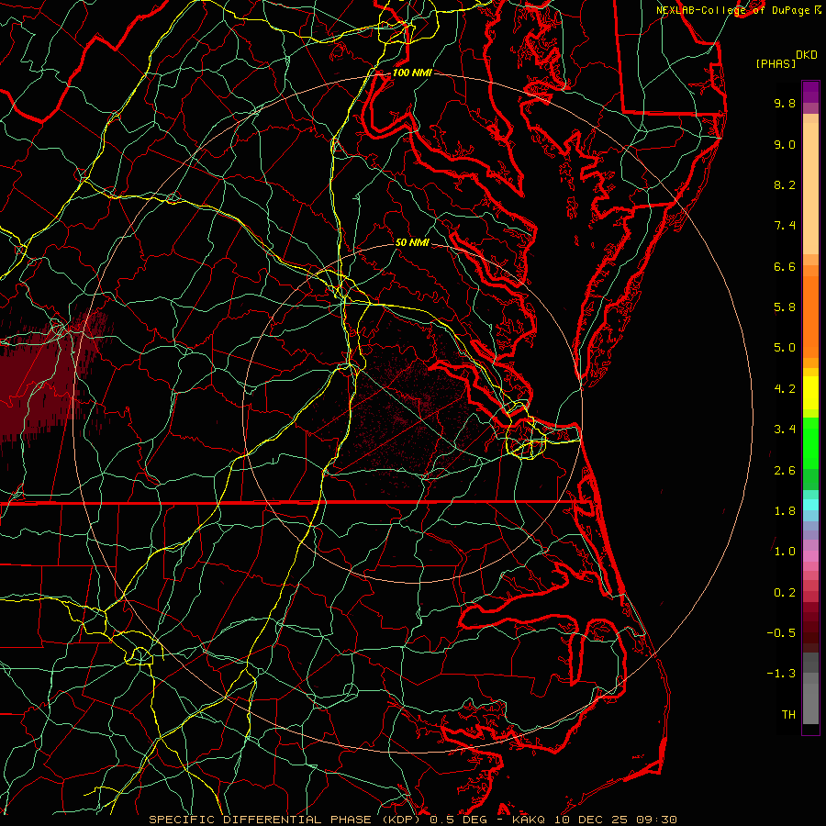Click the 100 NMI range ring label

click(412, 73)
